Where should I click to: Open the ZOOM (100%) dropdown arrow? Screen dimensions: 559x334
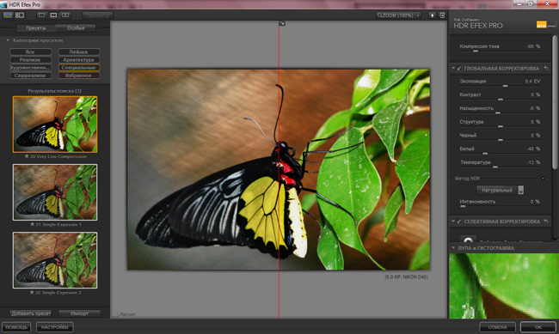coord(418,15)
